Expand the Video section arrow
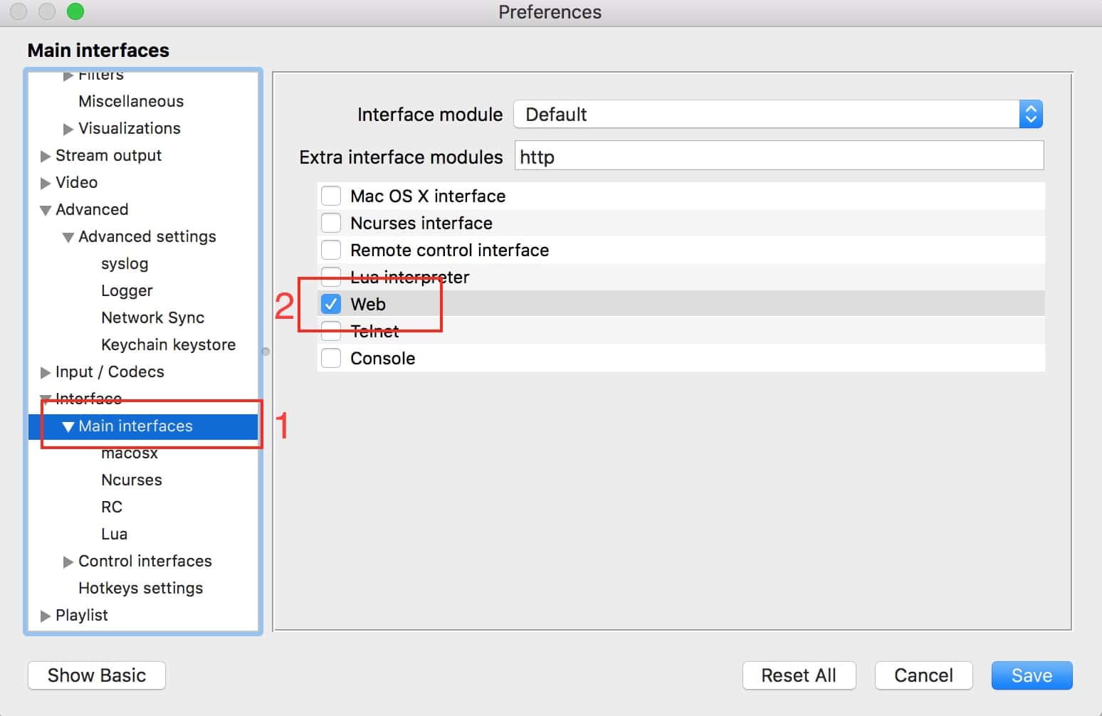This screenshot has height=716, width=1102. (x=46, y=183)
